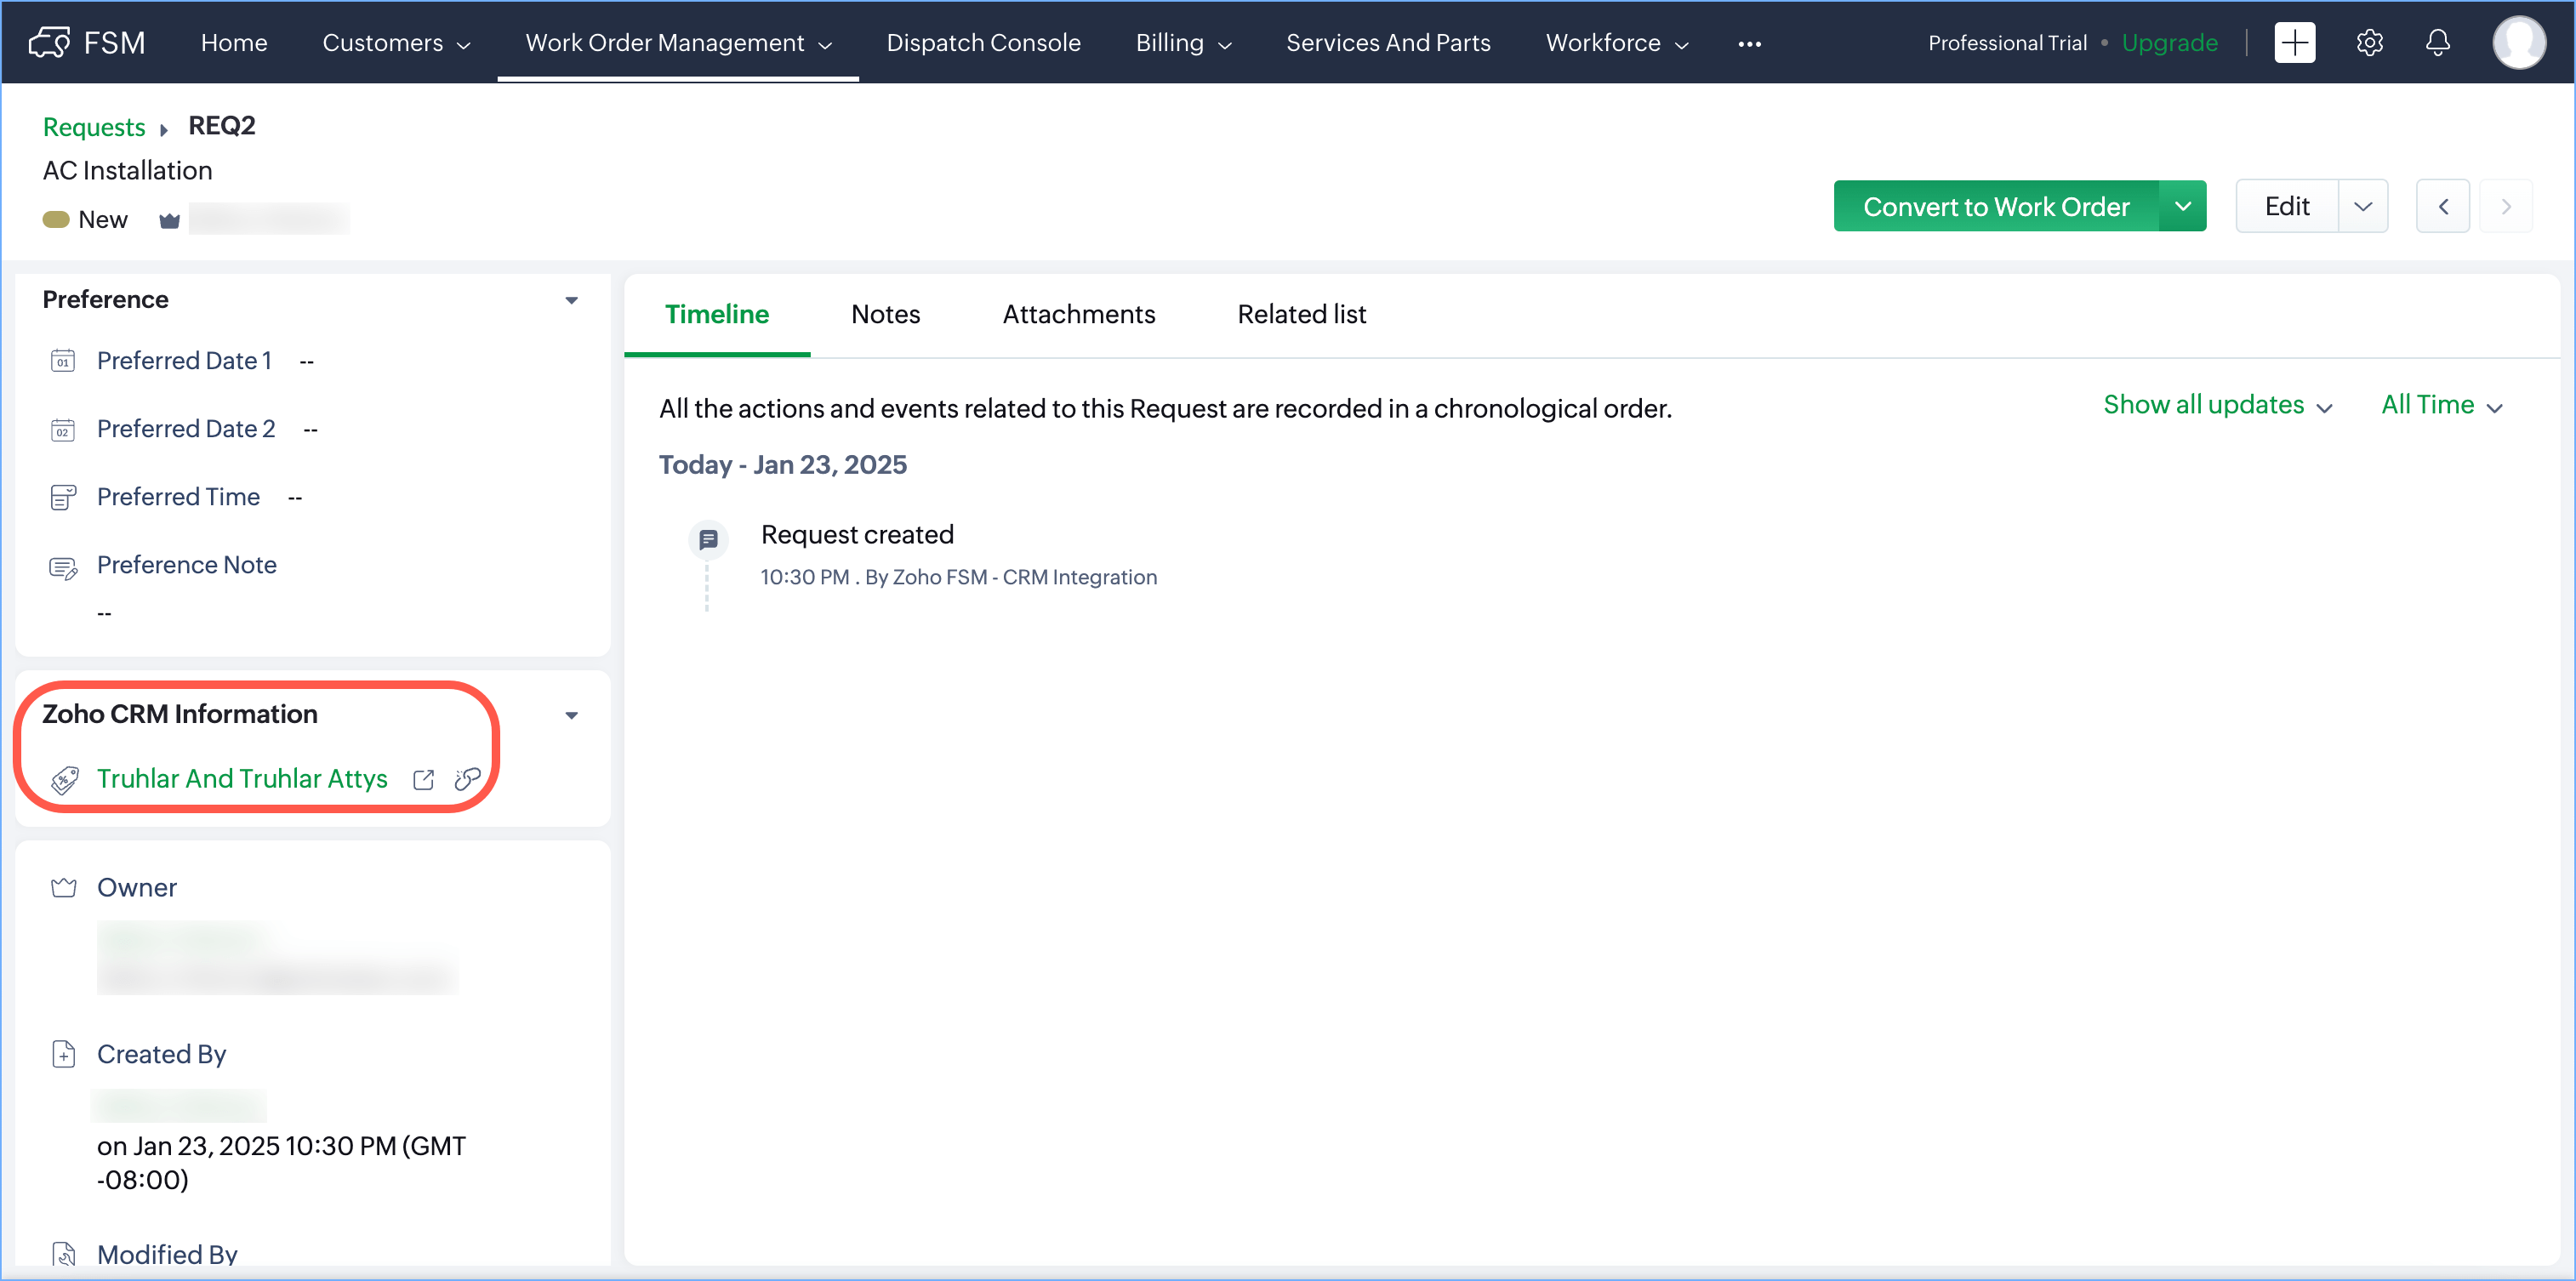
Task: Open the All Time filter dropdown
Action: tap(2440, 405)
